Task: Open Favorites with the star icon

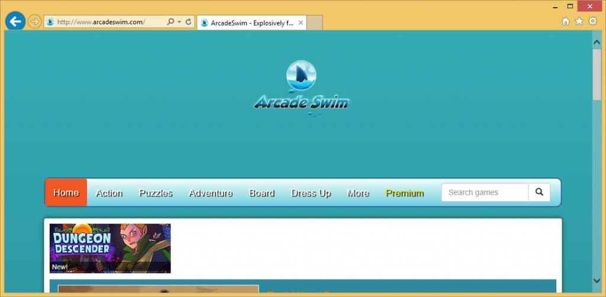Action: (x=579, y=21)
